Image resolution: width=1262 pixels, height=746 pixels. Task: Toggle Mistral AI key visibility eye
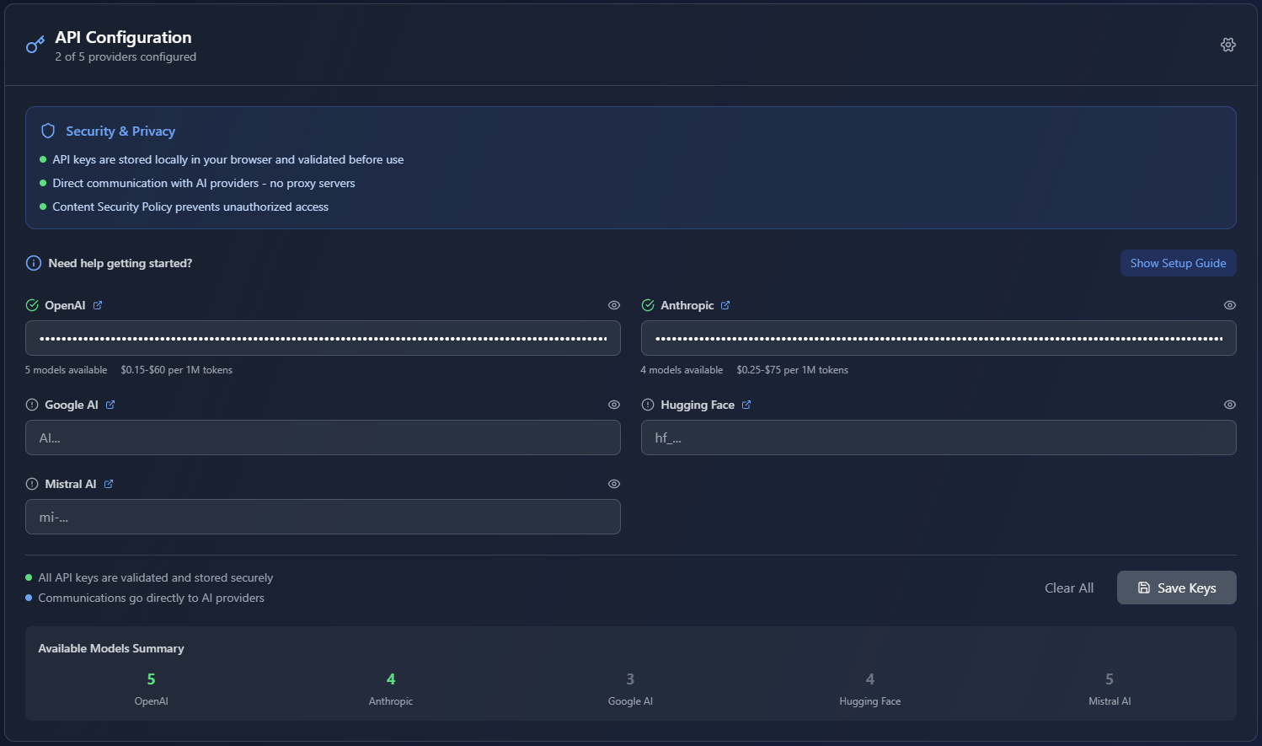pos(614,484)
